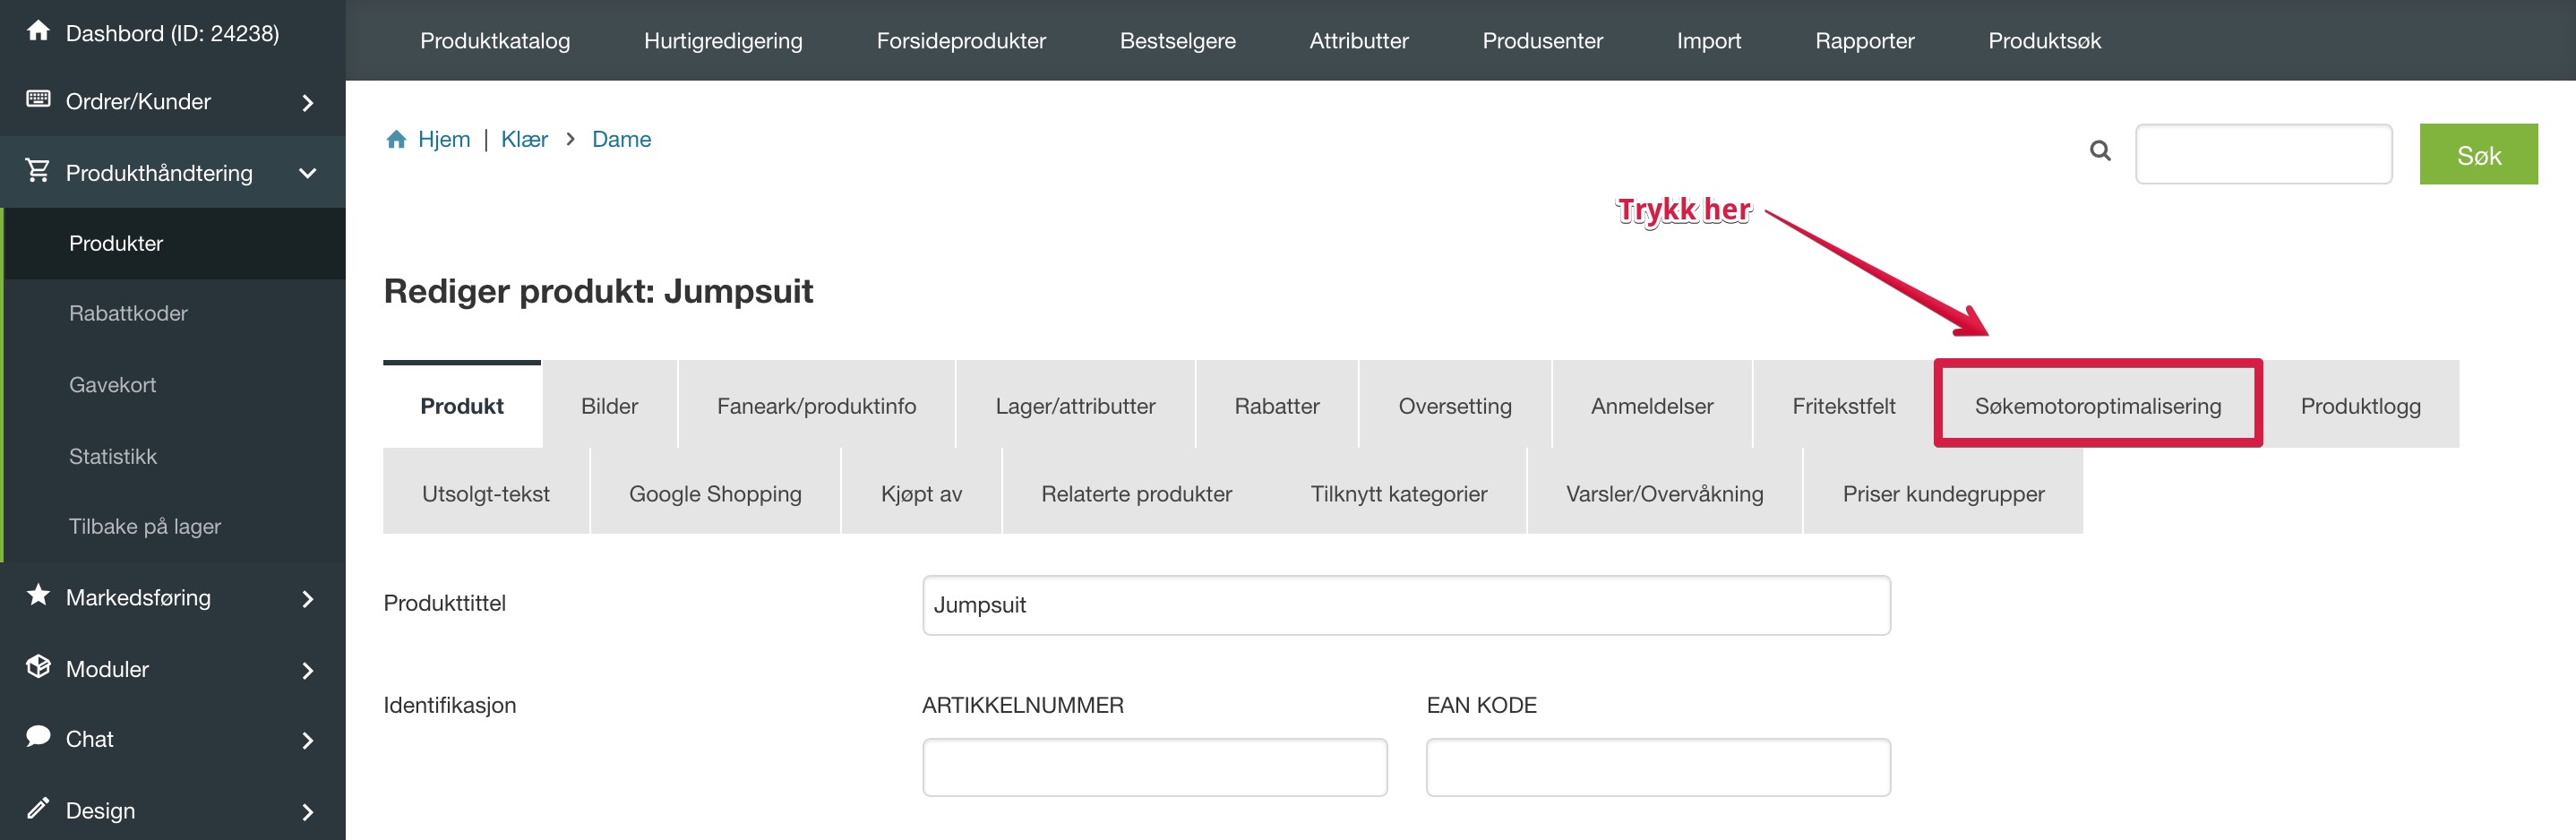Screen dimensions: 2576x840
Task: Open Rabattkoder in the sidebar
Action: [x=128, y=313]
